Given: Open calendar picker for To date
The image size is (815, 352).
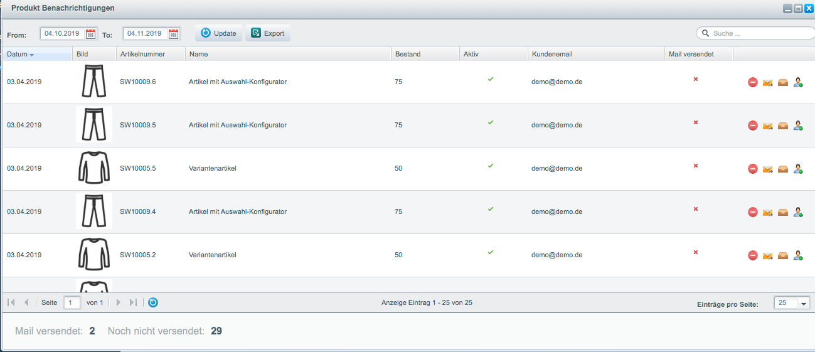Looking at the screenshot, I should click(174, 34).
